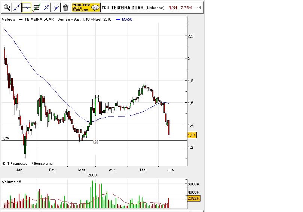Click the red 1,31 quote price
This screenshot has height=212, width=303.
coord(173,8)
